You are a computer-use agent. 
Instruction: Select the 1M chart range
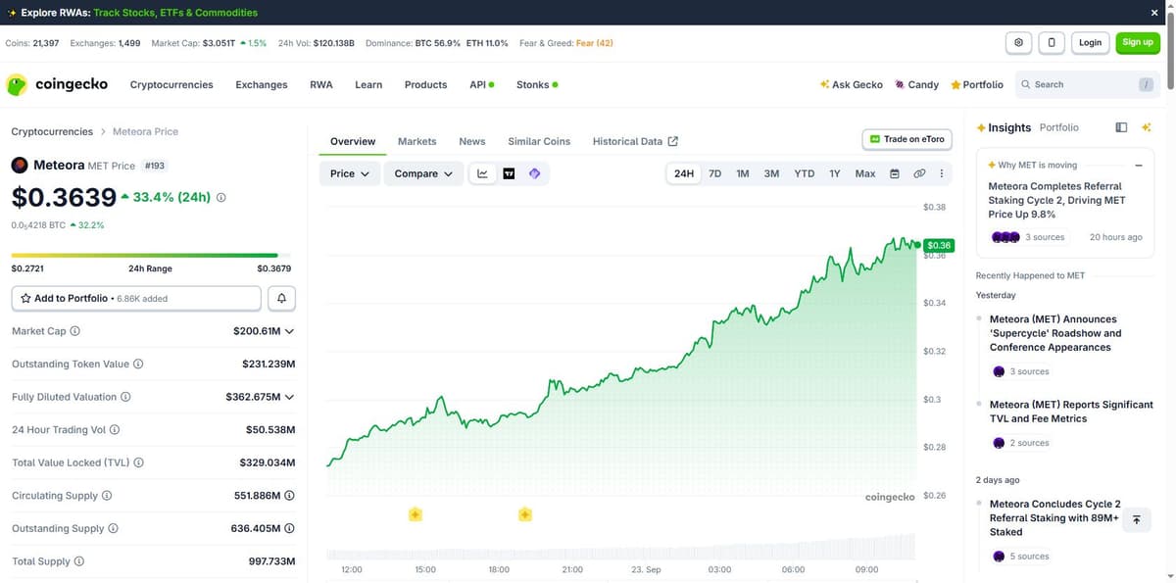coord(743,173)
